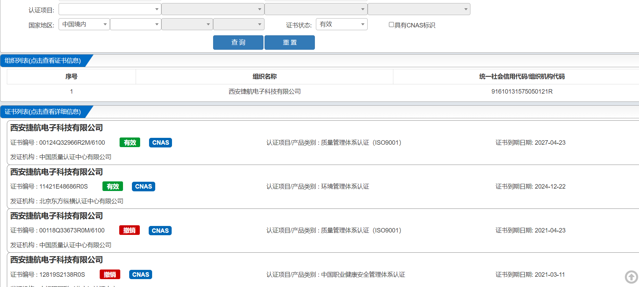Screen dimensions: 639x287
Task: Tick the 具有CNAS标识 checkbox
Action: click(391, 25)
